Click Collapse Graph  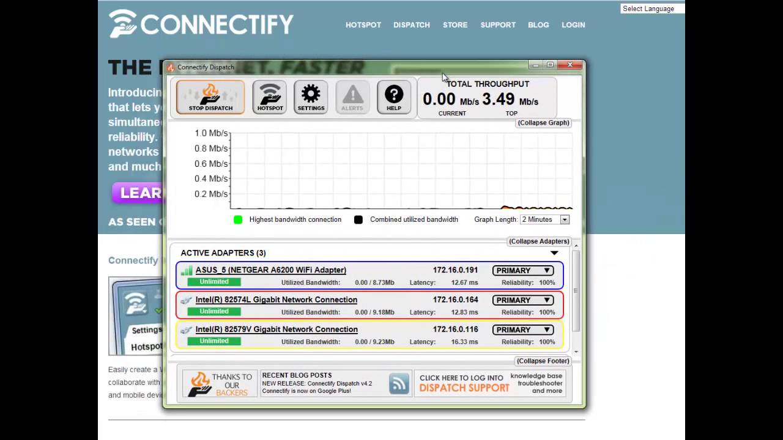pyautogui.click(x=543, y=123)
